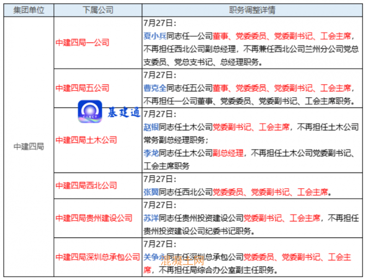Click the text 常务副总经理职务
Image resolution: width=365 pixels, height=280 pixels.
[x=174, y=140]
